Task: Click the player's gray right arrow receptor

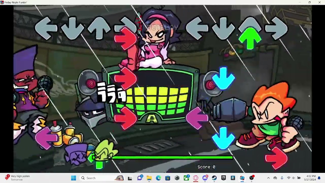Action: click(x=276, y=28)
